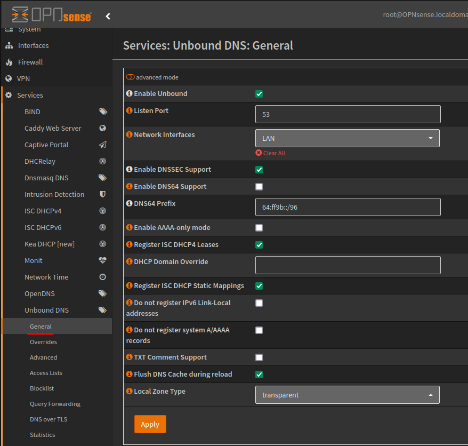Collapse the Services menu section
Viewport: 468px width, 446px height.
coord(57,95)
